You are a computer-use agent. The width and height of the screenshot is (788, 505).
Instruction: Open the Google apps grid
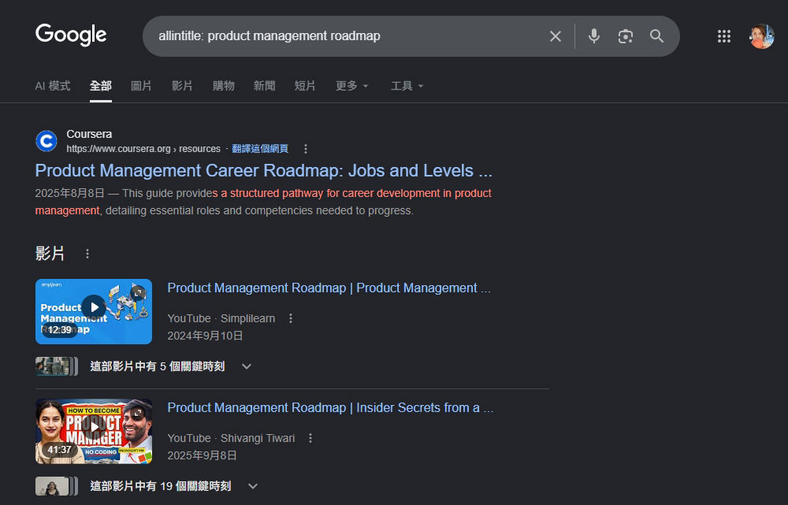724,36
